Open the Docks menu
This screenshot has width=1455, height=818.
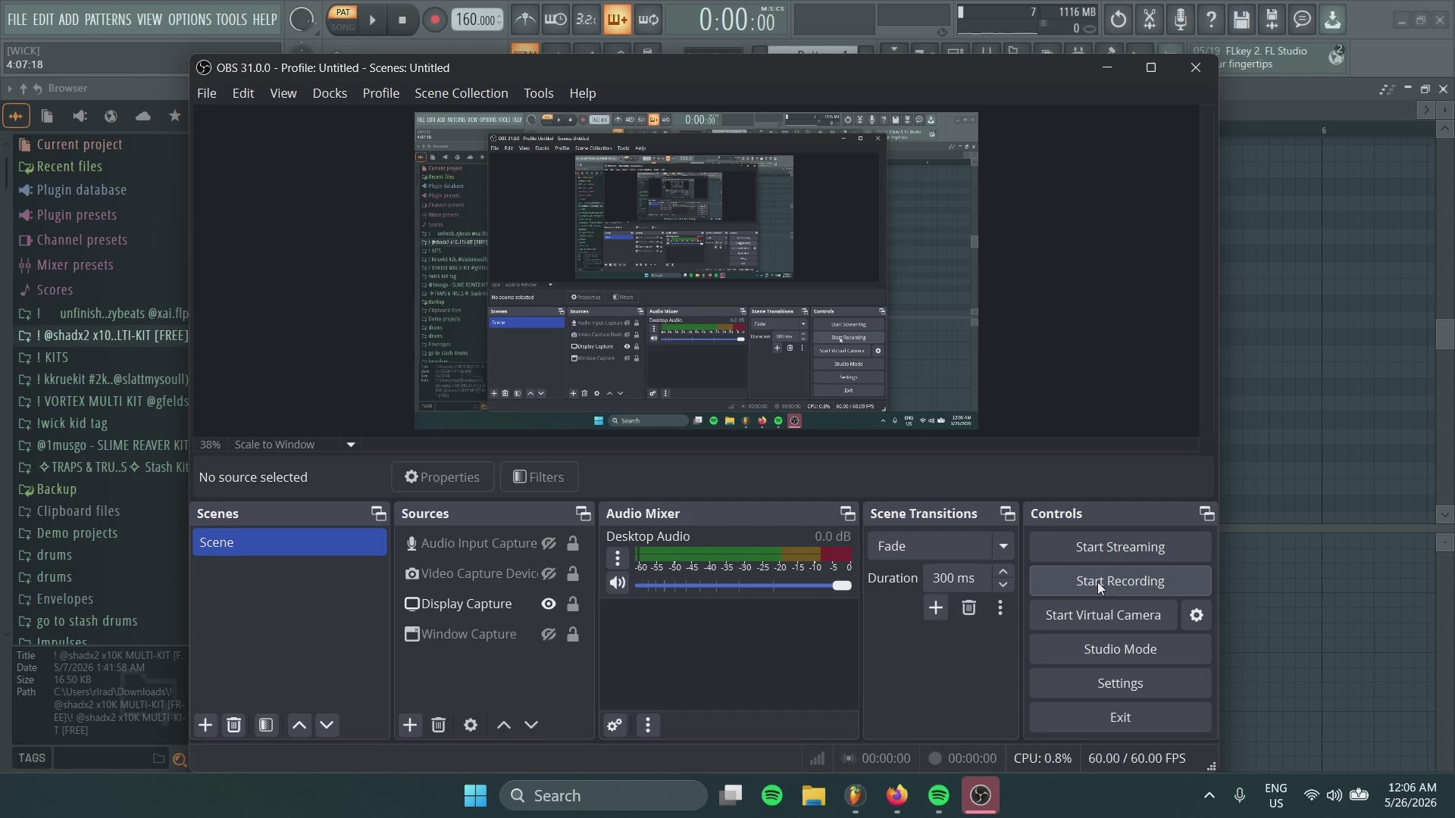(330, 94)
